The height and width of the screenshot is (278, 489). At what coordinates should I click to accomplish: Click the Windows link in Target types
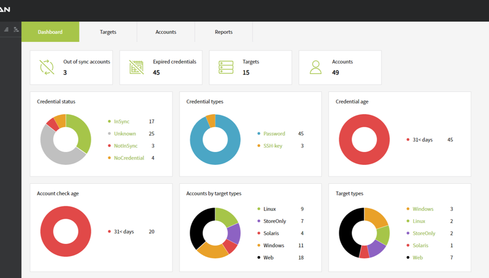point(423,209)
